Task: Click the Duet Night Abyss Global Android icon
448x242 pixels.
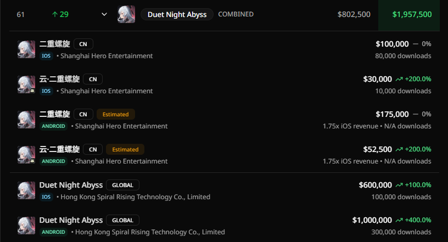Action: pos(26,226)
